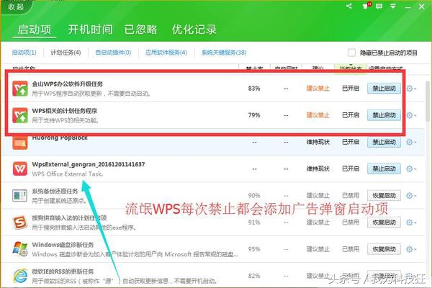Switch to 已忽略 tab
Viewport: 432px width, 288px height.
[x=141, y=30]
